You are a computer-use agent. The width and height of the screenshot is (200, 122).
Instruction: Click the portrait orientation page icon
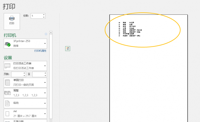pyautogui.click(x=7, y=103)
